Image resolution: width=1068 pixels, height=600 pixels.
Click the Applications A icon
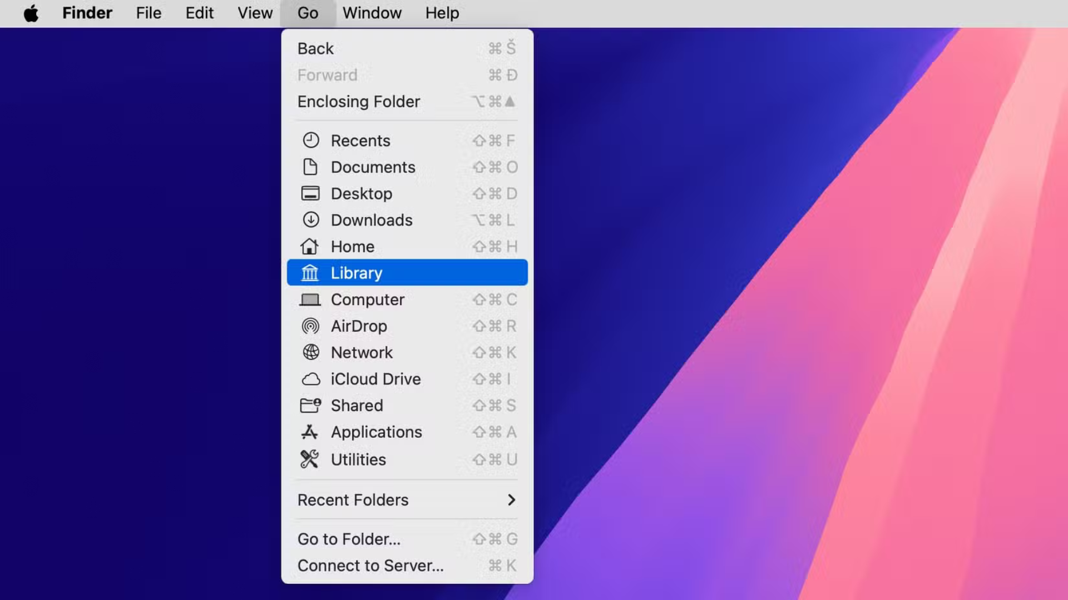[311, 432]
